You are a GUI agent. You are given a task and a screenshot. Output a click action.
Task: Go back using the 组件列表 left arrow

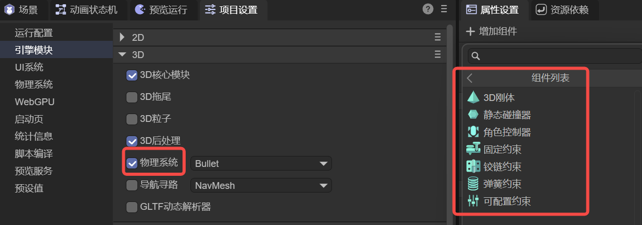point(470,78)
